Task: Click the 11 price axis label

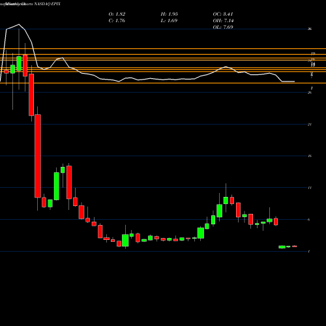Action: click(310, 188)
